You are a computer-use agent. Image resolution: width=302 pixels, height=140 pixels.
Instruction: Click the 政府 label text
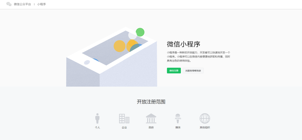point(151,127)
